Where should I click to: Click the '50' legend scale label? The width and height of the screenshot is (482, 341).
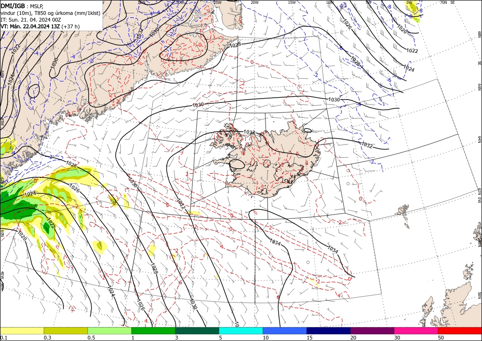(441, 338)
